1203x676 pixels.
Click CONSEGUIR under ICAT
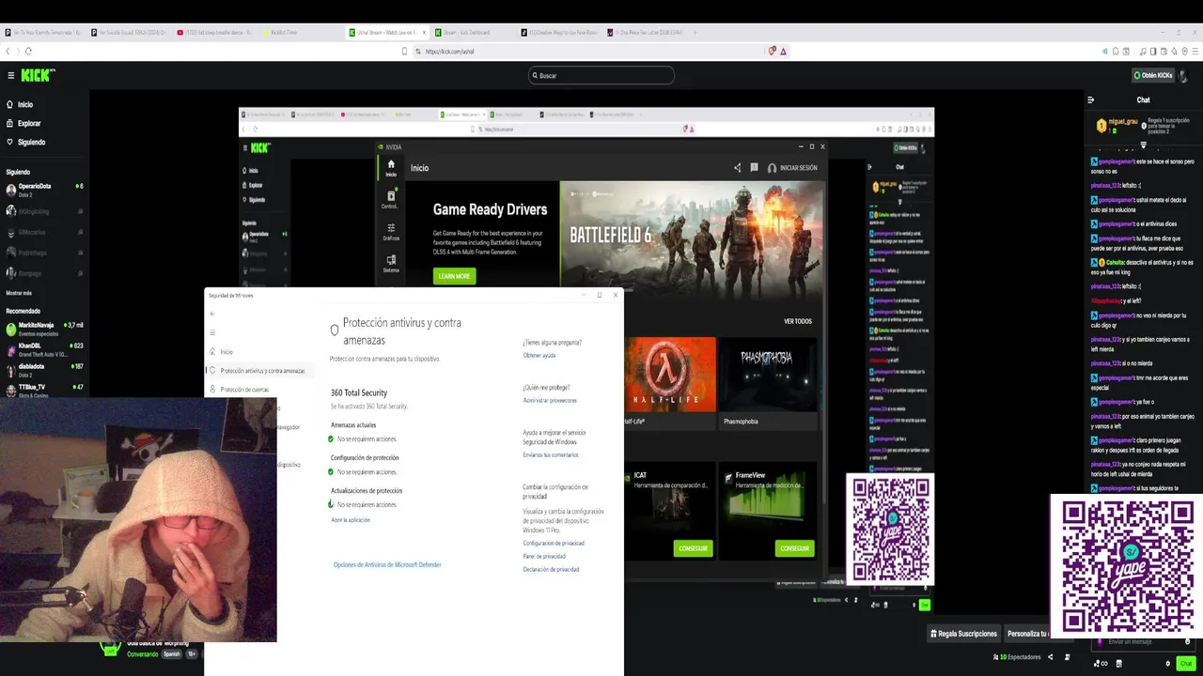coord(693,548)
